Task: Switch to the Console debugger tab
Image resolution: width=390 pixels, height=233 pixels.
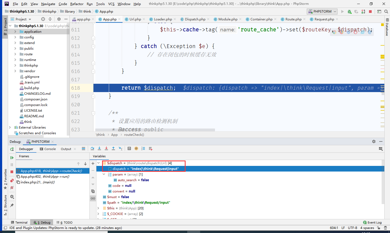Action: [x=48, y=149]
